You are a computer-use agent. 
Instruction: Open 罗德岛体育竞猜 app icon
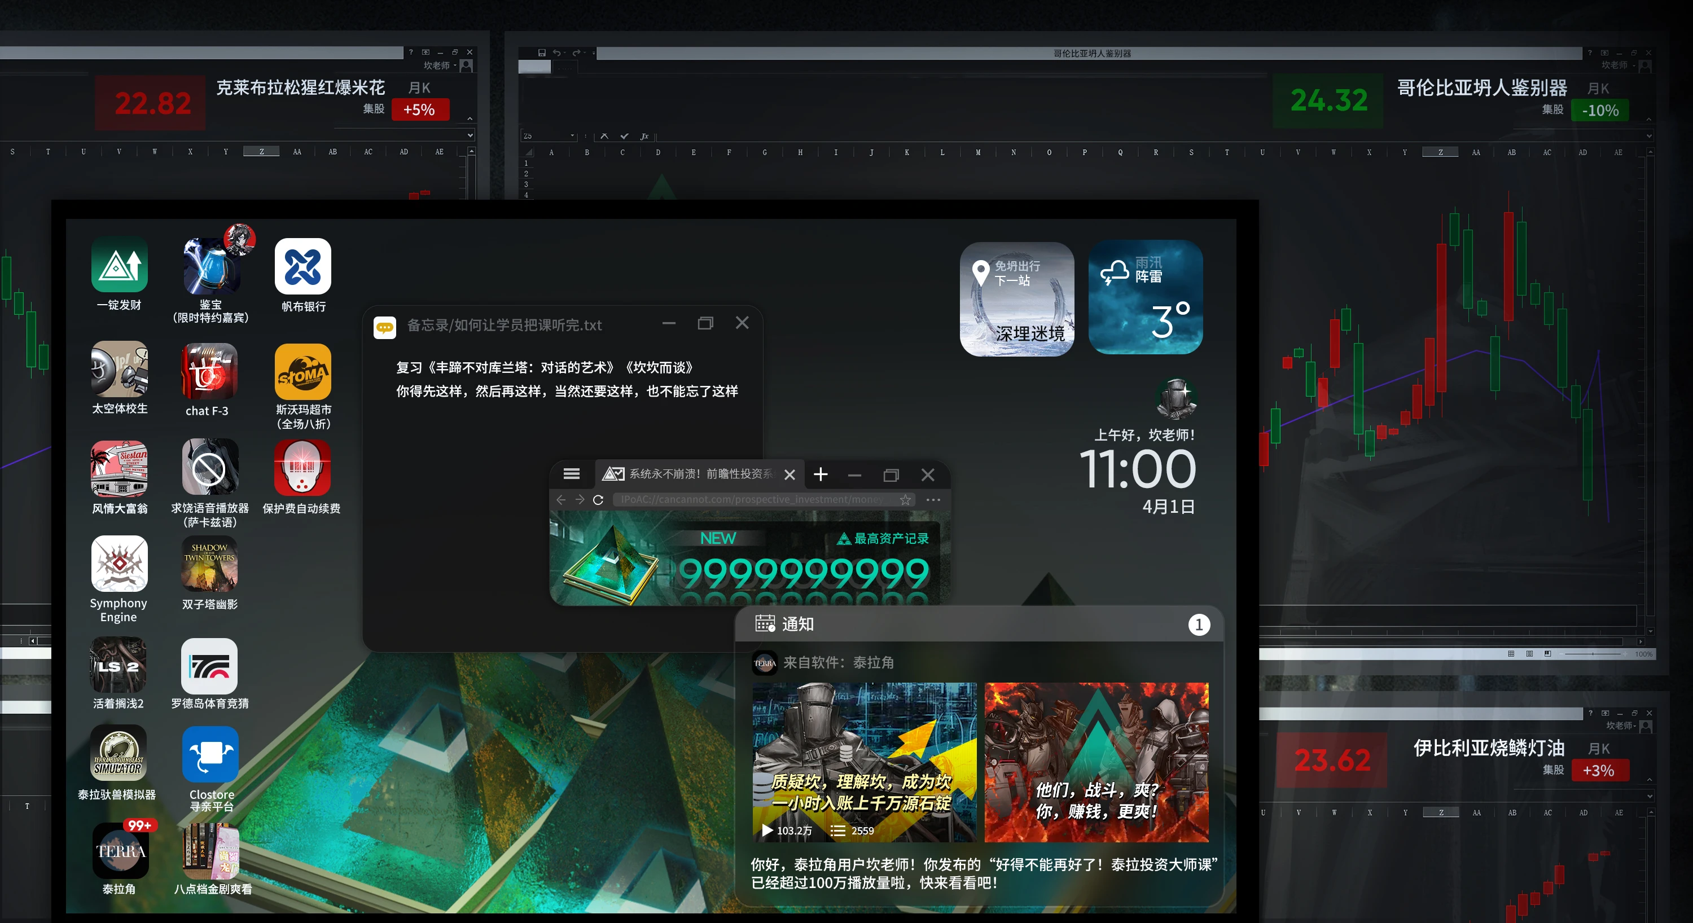click(x=209, y=666)
